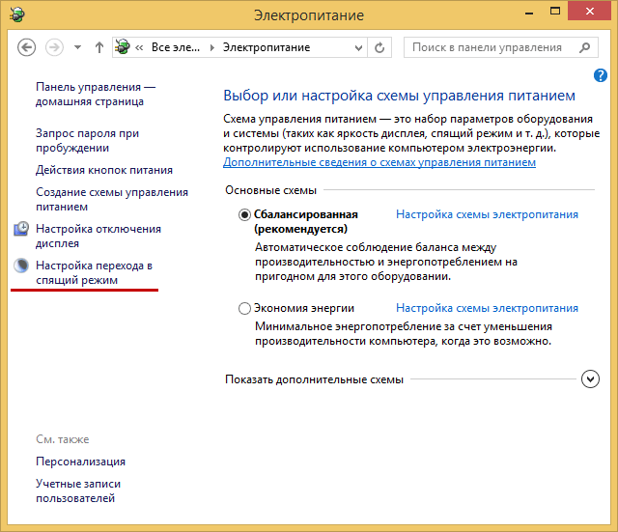Open help with the blue question mark
The height and width of the screenshot is (532, 618).
(x=600, y=75)
